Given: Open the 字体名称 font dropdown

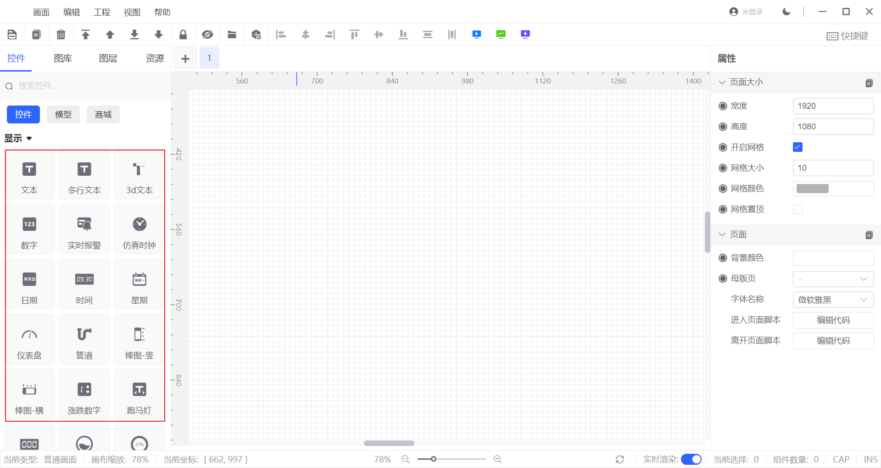Looking at the screenshot, I should point(833,300).
